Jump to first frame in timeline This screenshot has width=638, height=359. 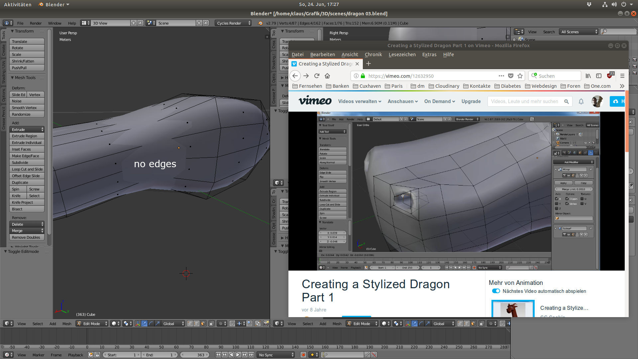click(218, 355)
